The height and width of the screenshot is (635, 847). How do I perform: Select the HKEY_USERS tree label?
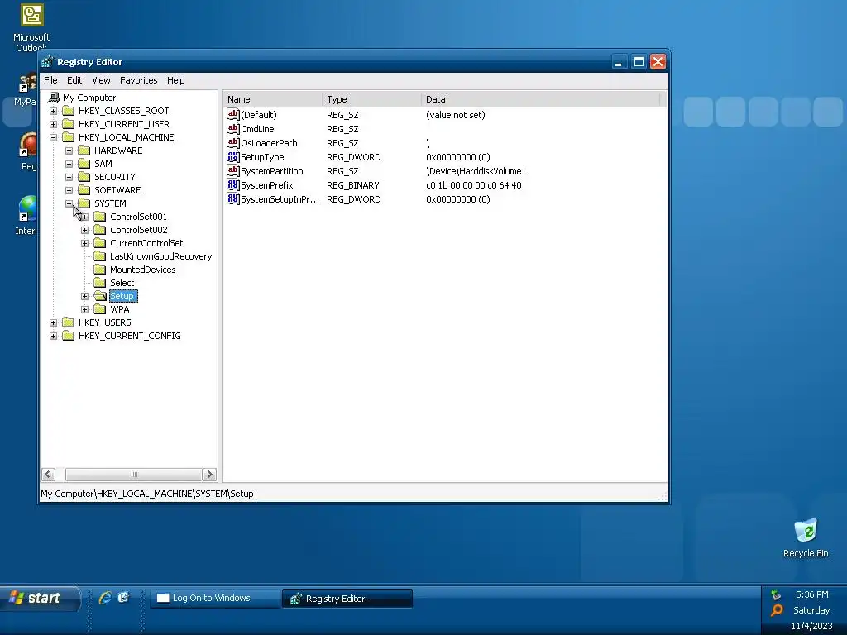105,322
